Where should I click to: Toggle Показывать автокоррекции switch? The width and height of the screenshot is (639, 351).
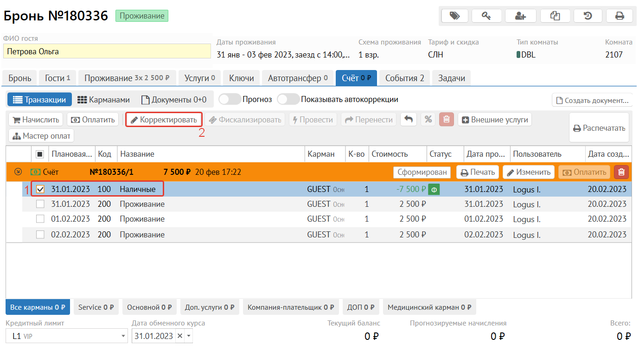tap(288, 99)
